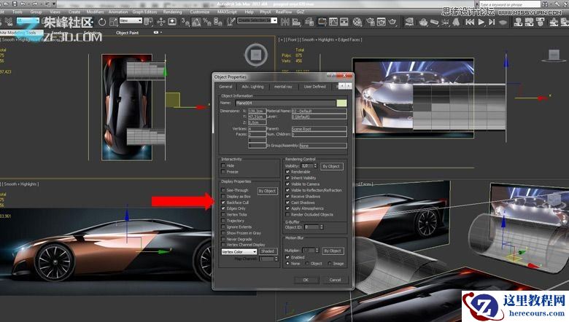Viewport: 569px width, 322px height.
Task: Click the step simulation forward icon
Action: point(492,22)
